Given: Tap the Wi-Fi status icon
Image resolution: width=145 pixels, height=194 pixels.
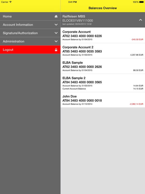Looking at the screenshot, I should click(x=11, y=2).
